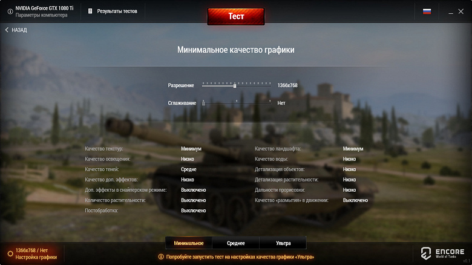Minimize the Encore window
This screenshot has width=472, height=265.
pyautogui.click(x=451, y=11)
